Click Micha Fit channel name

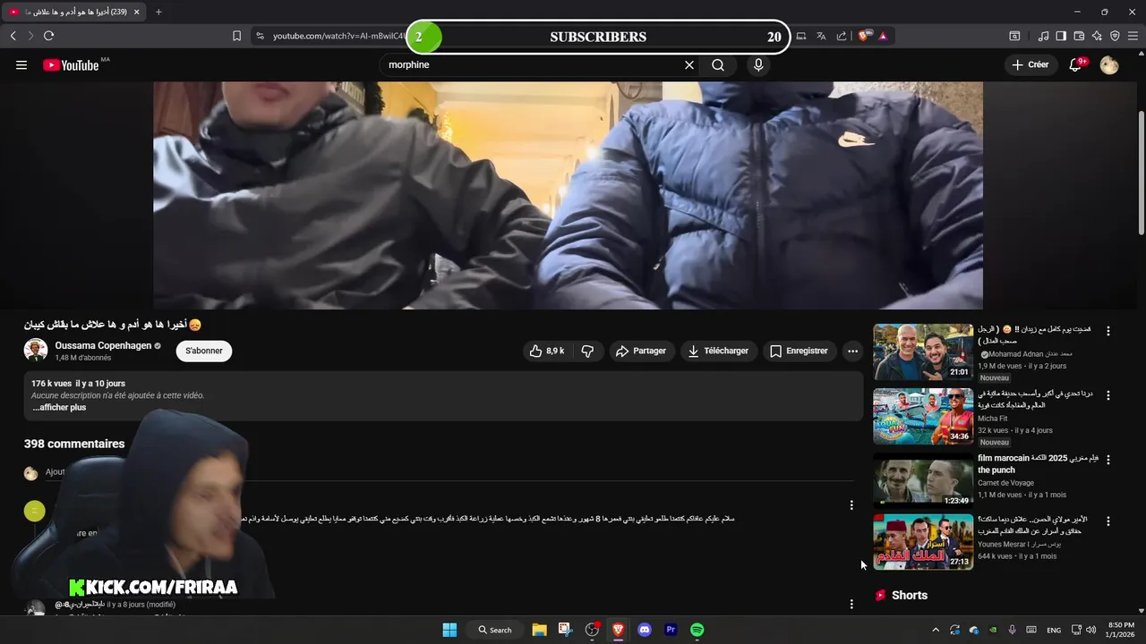tap(993, 418)
